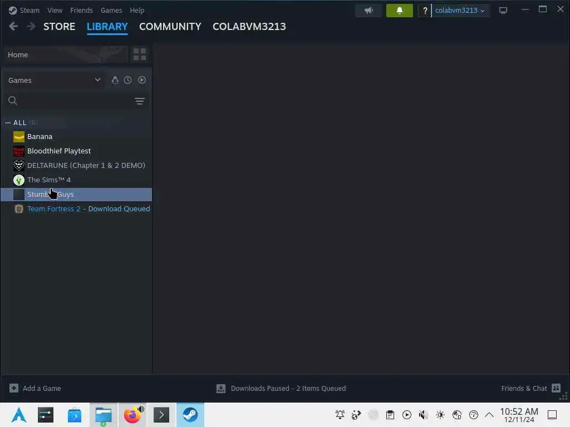The height and width of the screenshot is (427, 570).
Task: Select Stumble Guys entry
Action: [x=76, y=195]
